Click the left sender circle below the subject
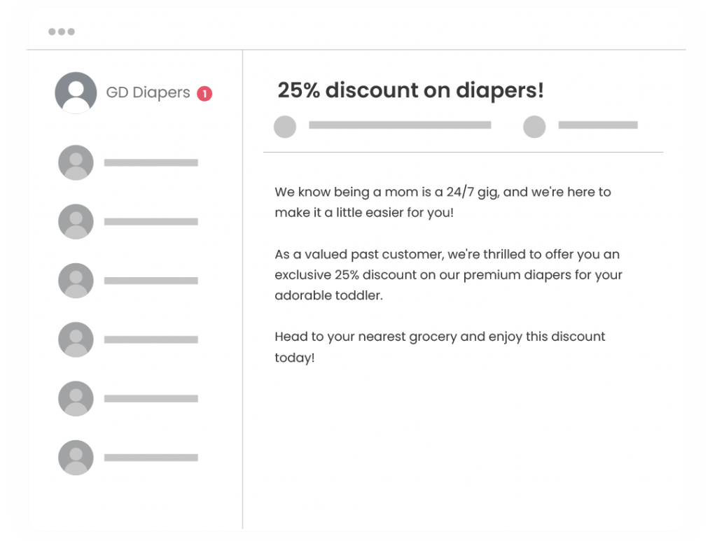Image resolution: width=717 pixels, height=541 pixels. (x=285, y=127)
